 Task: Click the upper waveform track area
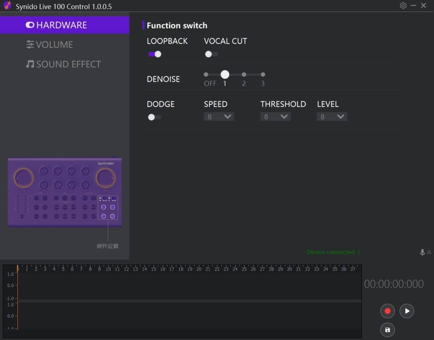click(190, 285)
